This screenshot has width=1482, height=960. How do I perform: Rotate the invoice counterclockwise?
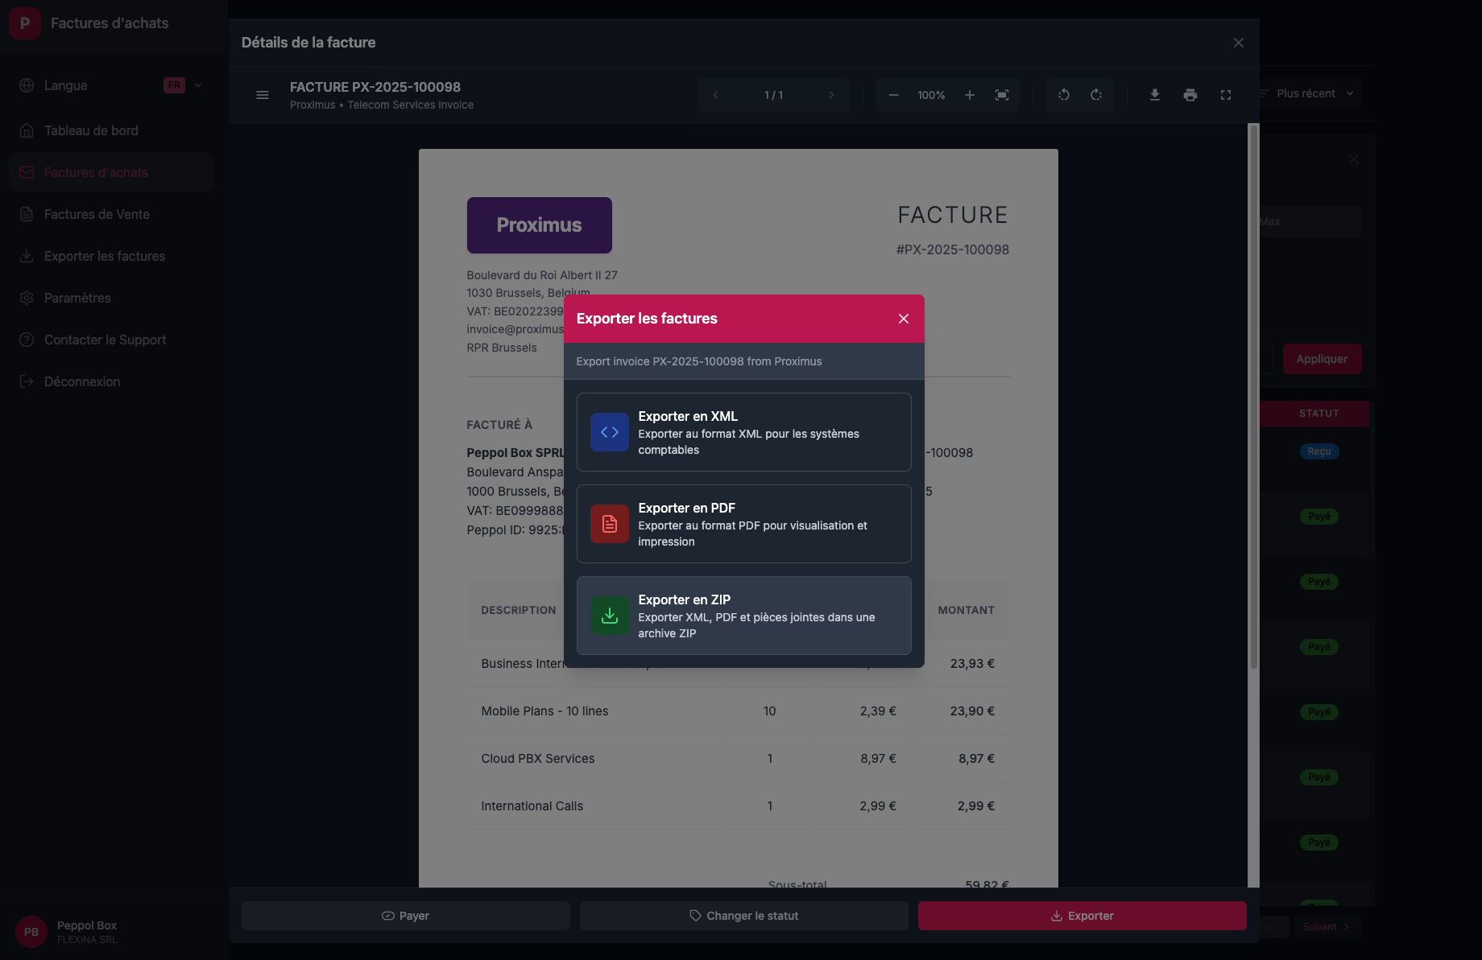click(1064, 95)
